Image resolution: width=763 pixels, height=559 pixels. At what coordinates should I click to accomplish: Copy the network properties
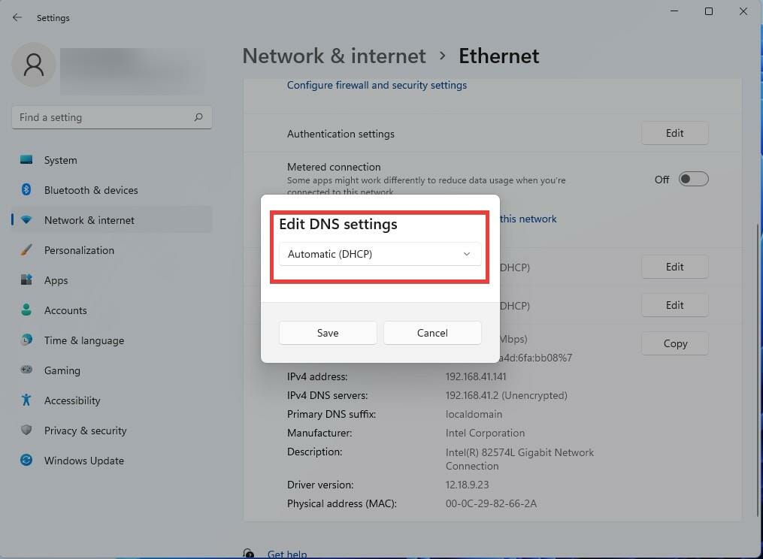click(674, 343)
